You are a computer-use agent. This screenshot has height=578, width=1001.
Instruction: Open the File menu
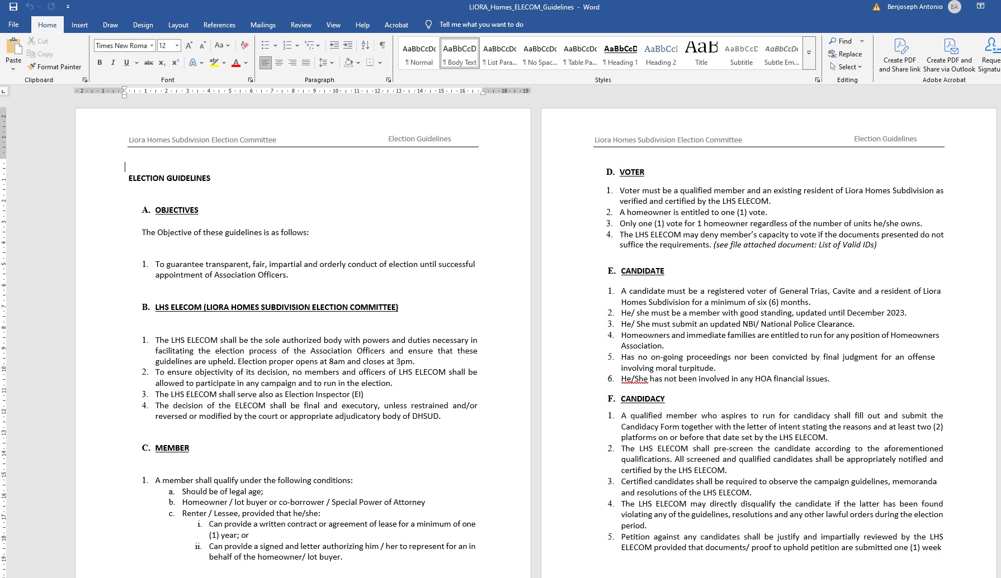pos(13,25)
